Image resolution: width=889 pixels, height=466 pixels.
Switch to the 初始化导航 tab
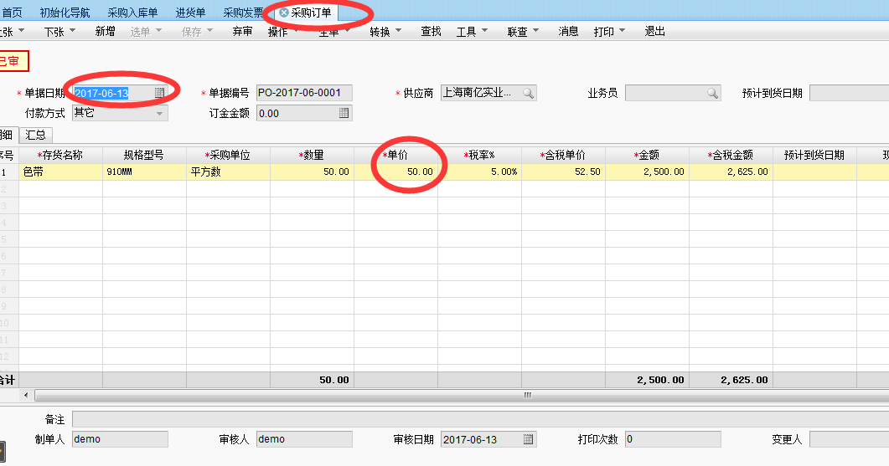65,13
